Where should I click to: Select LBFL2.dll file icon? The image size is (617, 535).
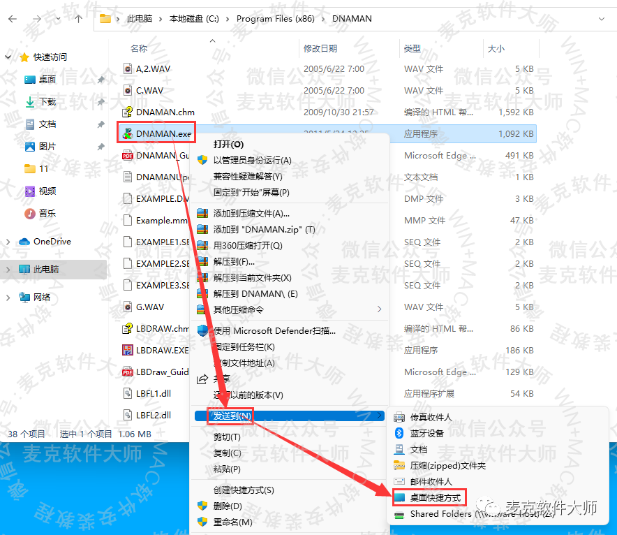pos(127,416)
